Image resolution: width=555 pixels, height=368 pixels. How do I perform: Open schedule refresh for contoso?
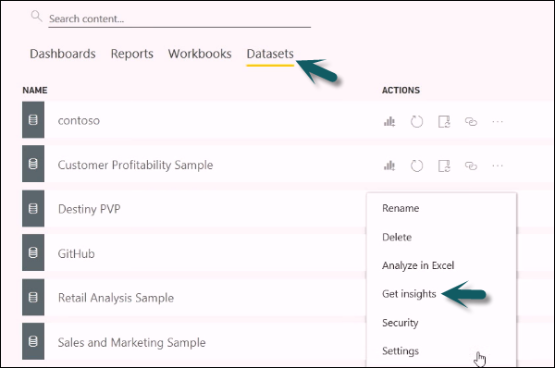[444, 122]
